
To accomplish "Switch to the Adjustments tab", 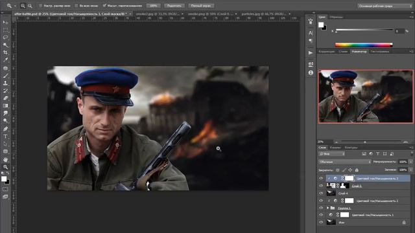I will click(x=327, y=52).
